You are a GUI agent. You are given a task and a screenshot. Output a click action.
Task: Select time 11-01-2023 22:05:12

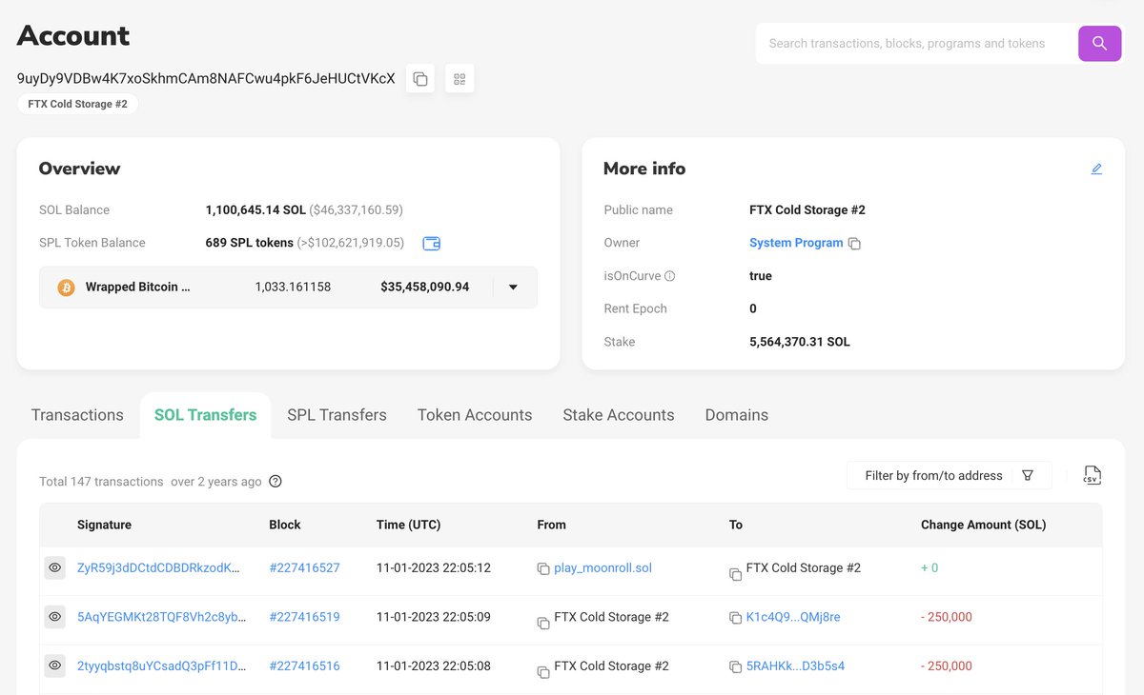point(434,567)
